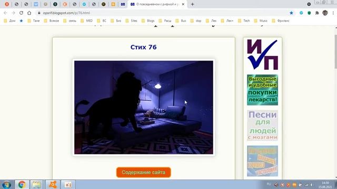Click the black circle icon beside window controls
The height and width of the screenshot is (189, 337).
[309, 4]
